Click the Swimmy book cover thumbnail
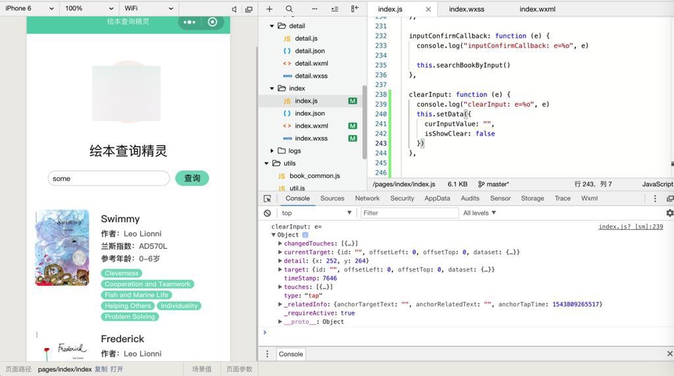This screenshot has height=376, width=674. (63, 248)
